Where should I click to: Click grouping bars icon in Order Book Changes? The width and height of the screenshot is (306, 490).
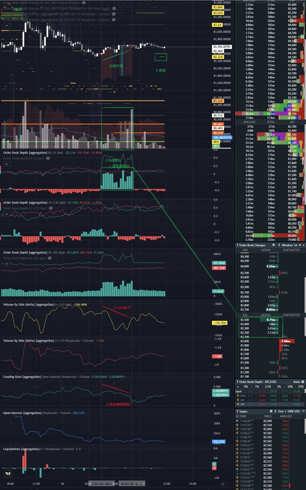click(x=274, y=245)
